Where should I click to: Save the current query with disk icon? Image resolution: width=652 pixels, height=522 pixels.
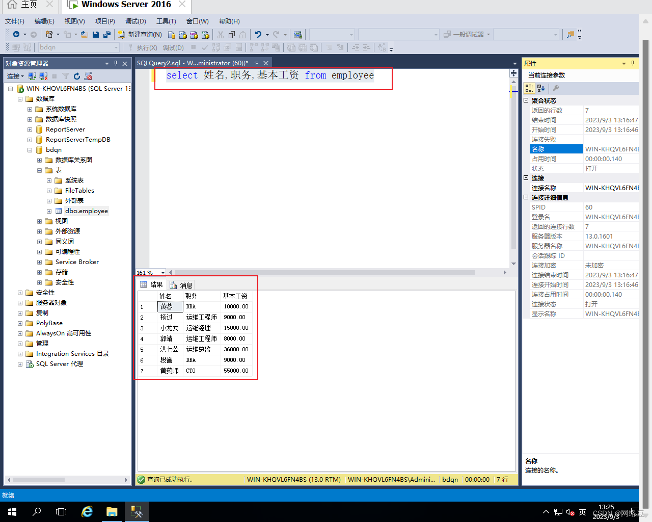96,35
